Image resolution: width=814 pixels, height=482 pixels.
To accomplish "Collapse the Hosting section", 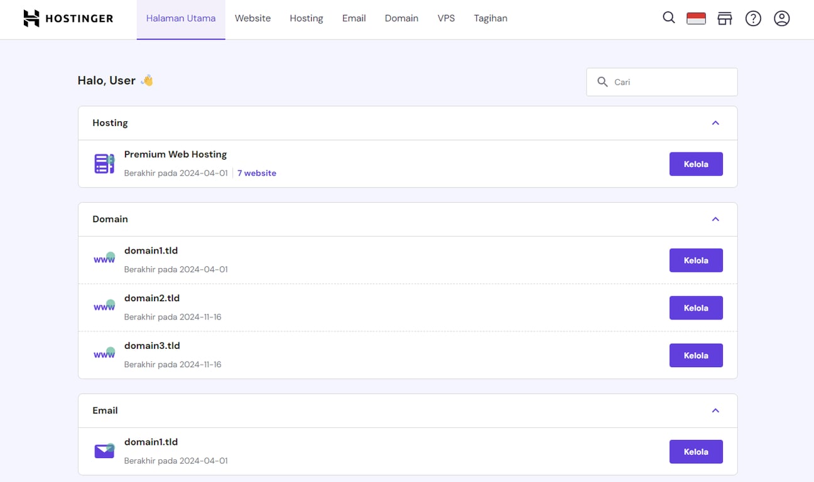I will pyautogui.click(x=715, y=123).
